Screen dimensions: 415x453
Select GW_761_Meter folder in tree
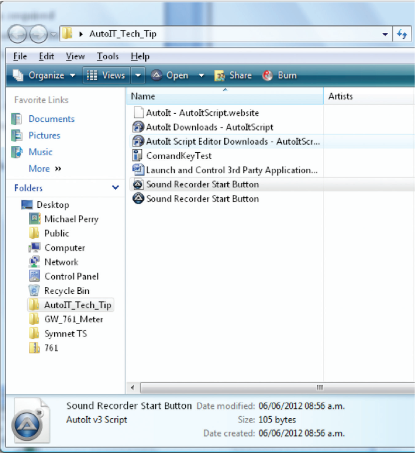pyautogui.click(x=73, y=319)
